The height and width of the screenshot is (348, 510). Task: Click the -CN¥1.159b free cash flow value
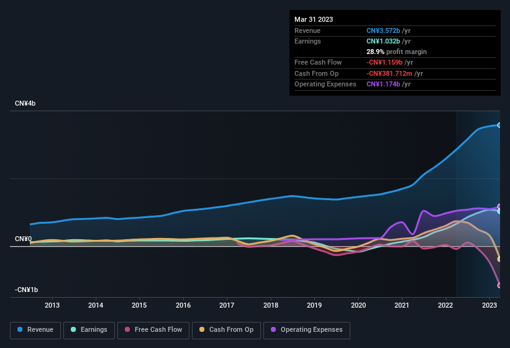coord(385,62)
